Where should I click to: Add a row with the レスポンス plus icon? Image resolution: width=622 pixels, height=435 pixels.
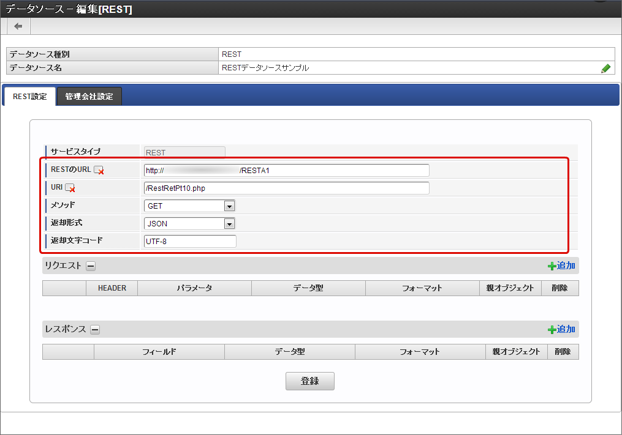[561, 329]
